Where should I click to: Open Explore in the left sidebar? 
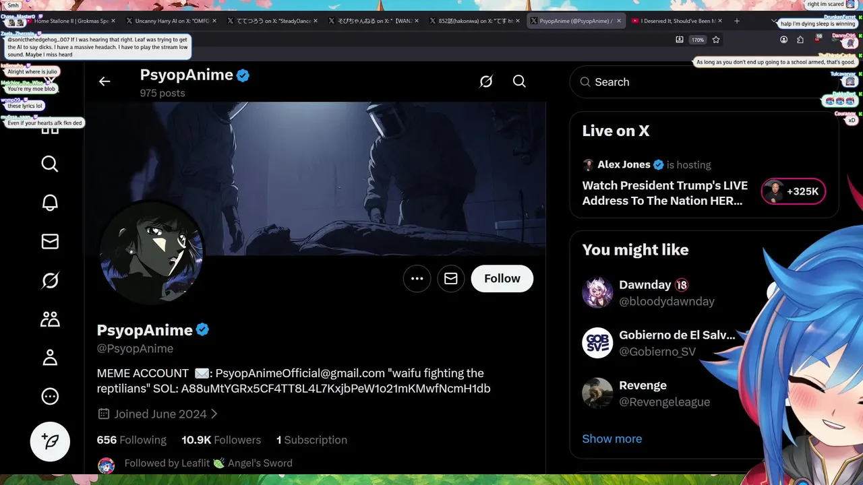pos(50,164)
